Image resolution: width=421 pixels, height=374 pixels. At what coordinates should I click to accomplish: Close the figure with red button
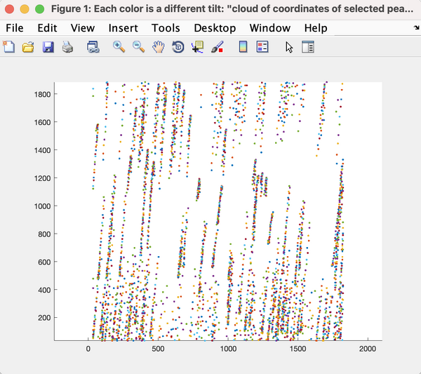[9, 9]
